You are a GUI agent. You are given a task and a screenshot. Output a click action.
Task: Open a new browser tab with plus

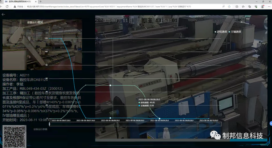41,2
